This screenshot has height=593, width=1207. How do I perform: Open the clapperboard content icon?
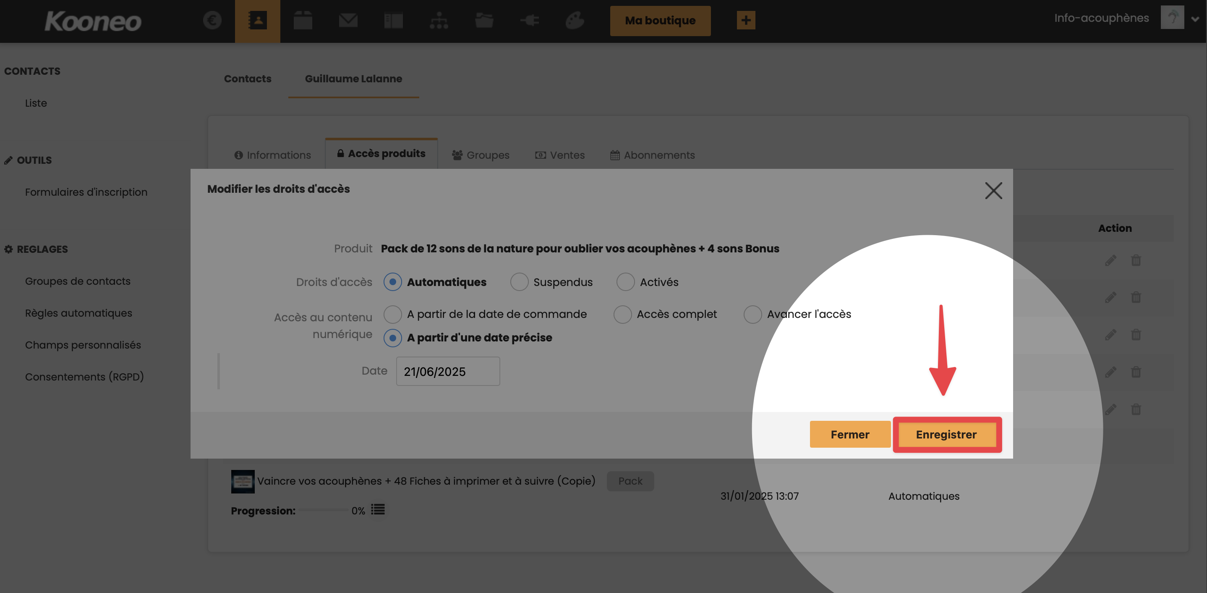pos(303,21)
